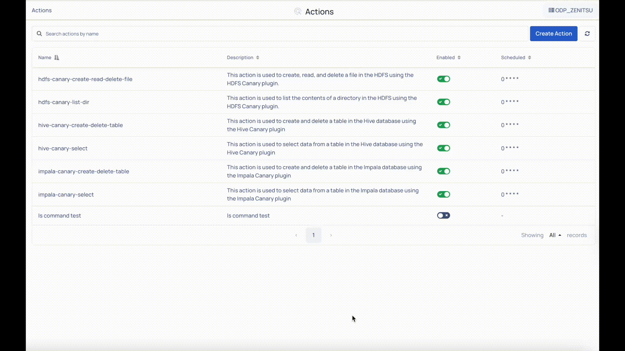Click the search magnifier icon
This screenshot has width=625, height=351.
tap(39, 34)
